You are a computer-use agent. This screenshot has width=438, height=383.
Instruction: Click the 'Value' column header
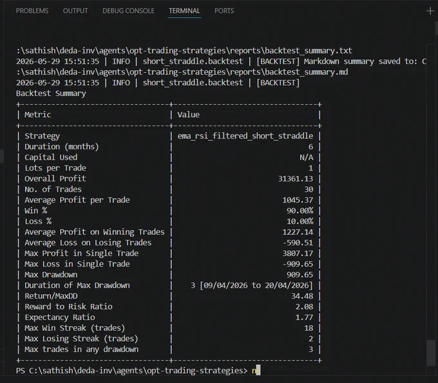coord(188,115)
